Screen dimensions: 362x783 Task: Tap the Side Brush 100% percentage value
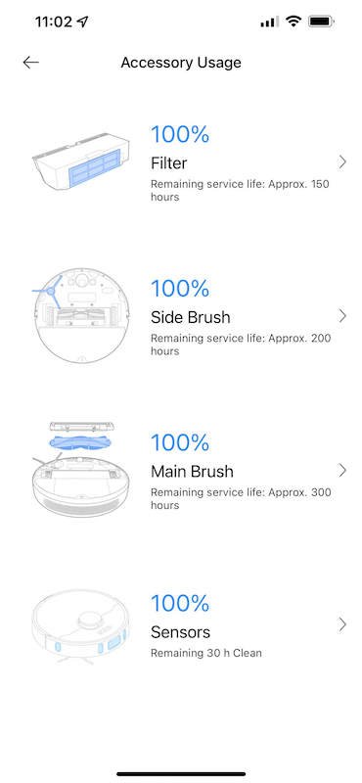pos(180,289)
